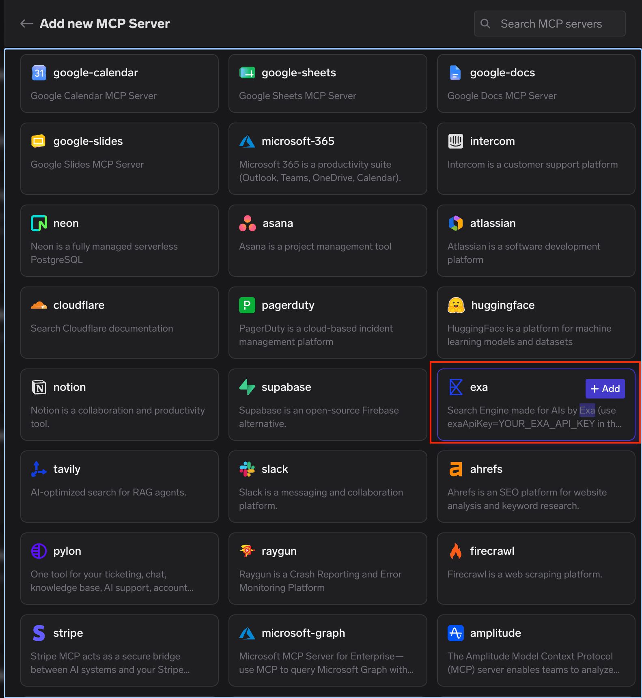Click the Supabase lightning icon

coord(247,387)
